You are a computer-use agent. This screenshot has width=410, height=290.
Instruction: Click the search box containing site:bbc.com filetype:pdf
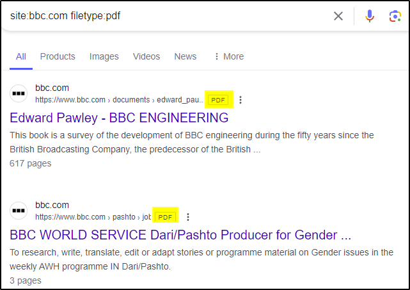tap(168, 16)
